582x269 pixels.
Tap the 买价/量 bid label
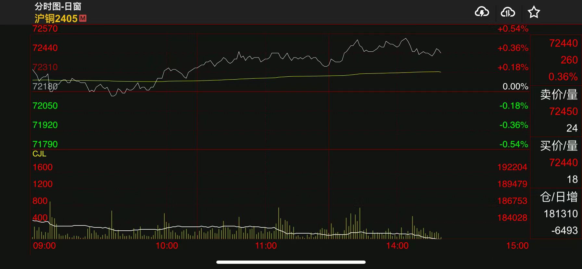click(559, 146)
